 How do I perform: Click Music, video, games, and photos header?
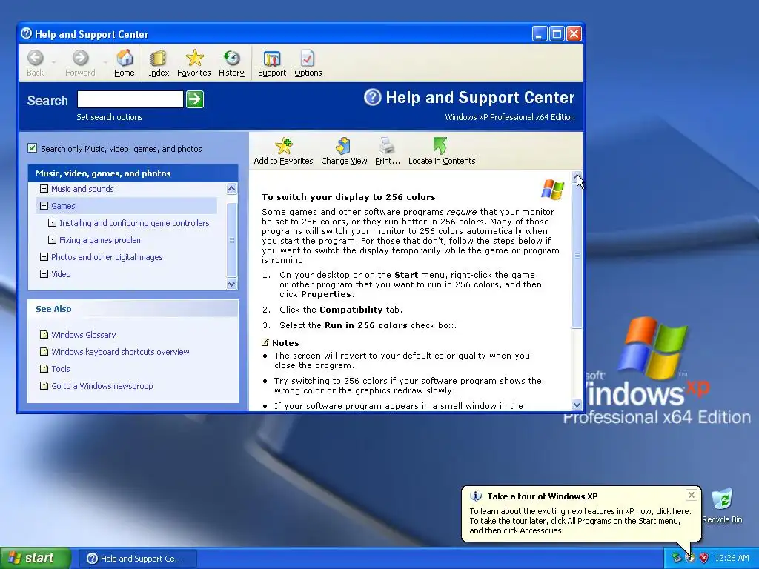coord(133,173)
